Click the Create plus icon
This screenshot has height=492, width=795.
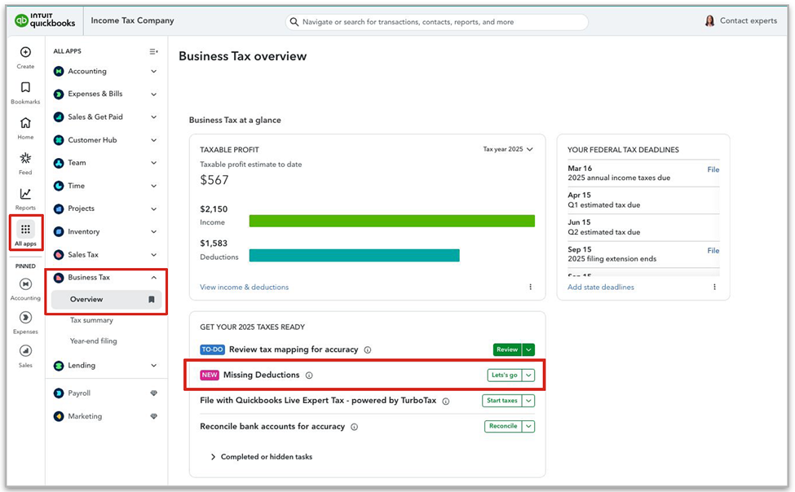pyautogui.click(x=25, y=52)
